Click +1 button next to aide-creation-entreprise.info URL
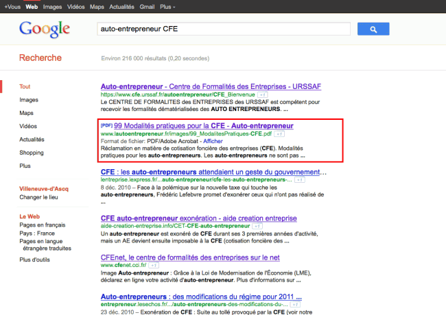The image size is (446, 315). 257,226
